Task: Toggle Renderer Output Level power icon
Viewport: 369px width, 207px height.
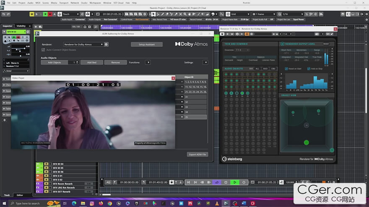Action: pos(282,44)
